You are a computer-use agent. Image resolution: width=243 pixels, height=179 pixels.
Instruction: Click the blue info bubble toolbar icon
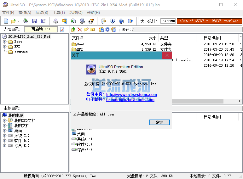coord(113,21)
